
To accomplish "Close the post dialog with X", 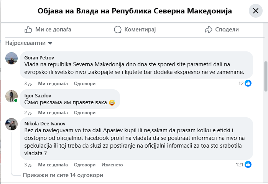I will coord(255,11).
